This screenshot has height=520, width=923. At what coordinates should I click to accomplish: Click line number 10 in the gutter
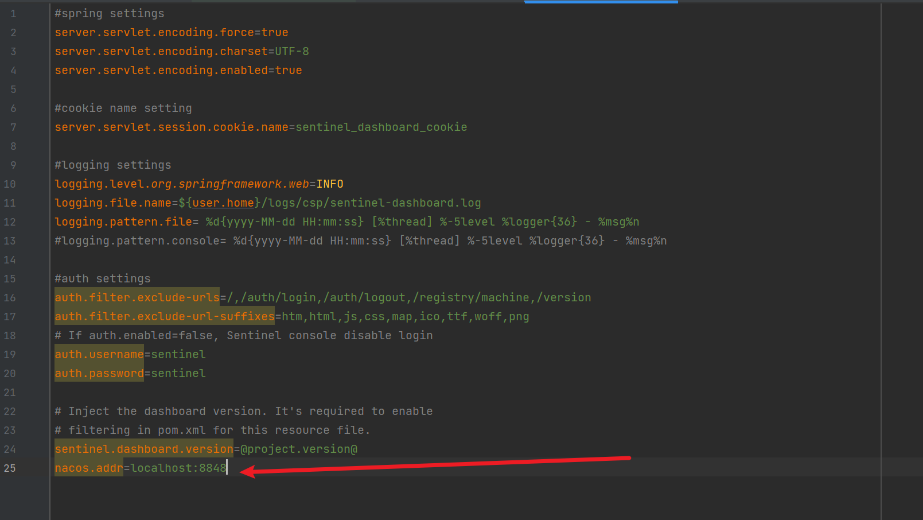coord(10,184)
